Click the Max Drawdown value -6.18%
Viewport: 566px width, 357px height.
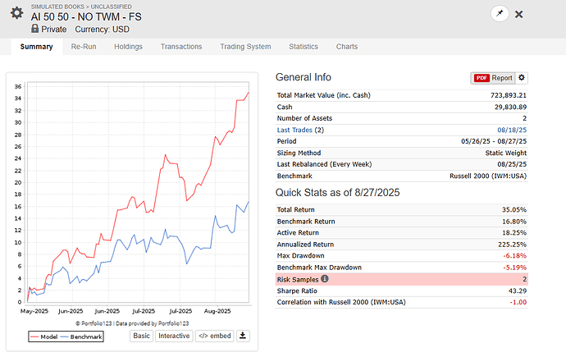click(515, 255)
